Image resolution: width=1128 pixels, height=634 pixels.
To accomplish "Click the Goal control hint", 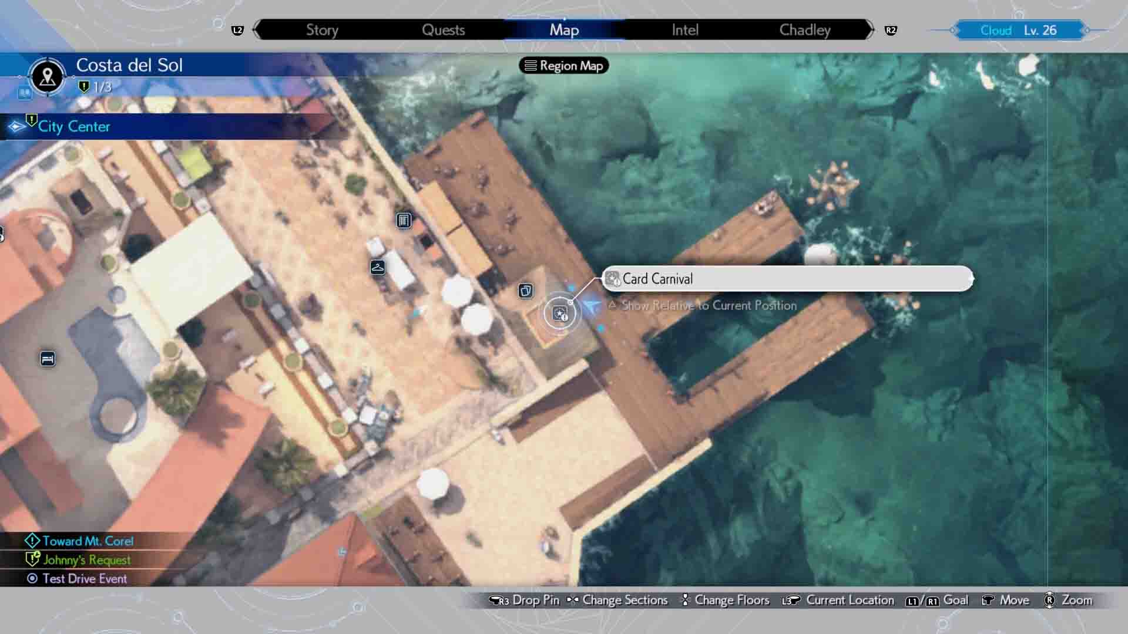I will (955, 601).
